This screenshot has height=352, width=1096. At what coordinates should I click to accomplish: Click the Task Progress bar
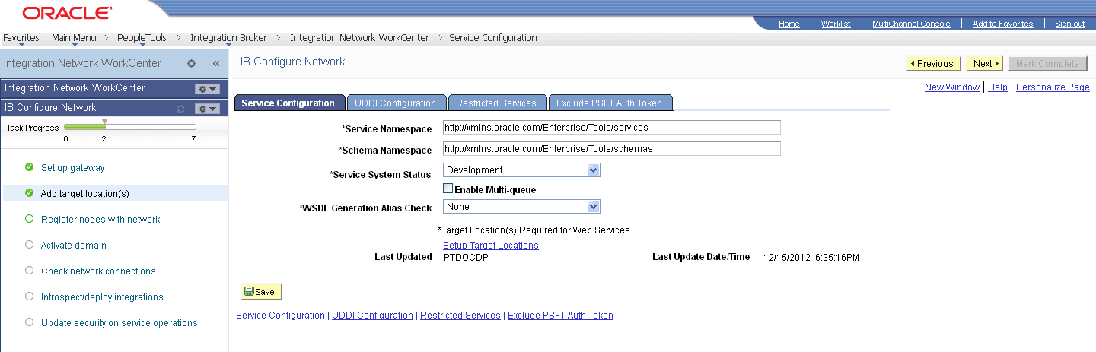tap(130, 127)
